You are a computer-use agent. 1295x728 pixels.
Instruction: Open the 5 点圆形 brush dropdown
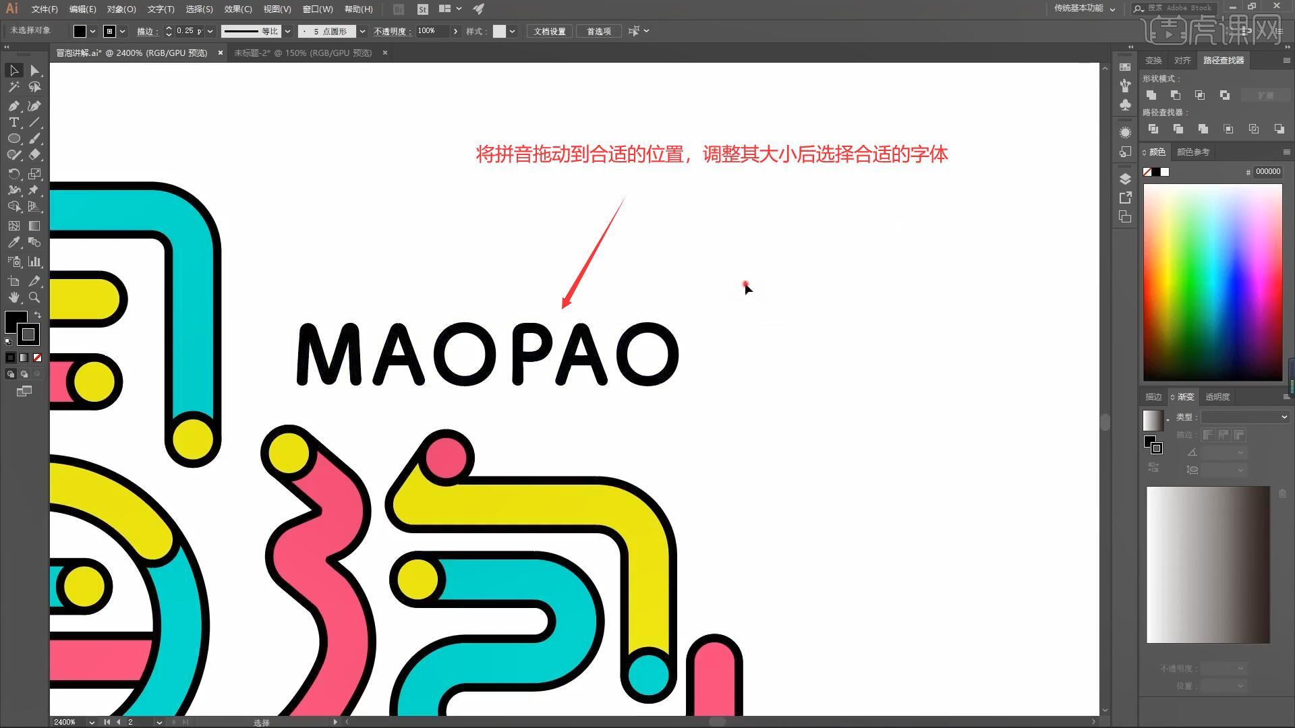(362, 31)
